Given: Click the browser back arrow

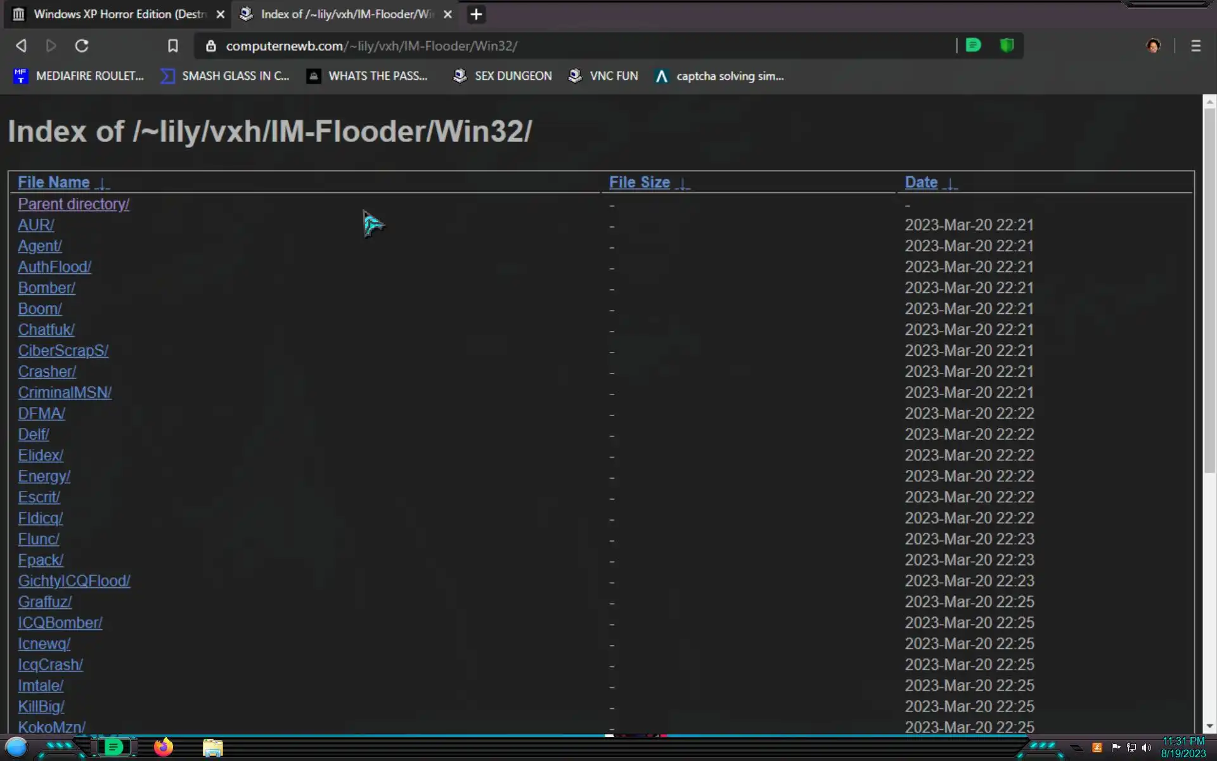Looking at the screenshot, I should (x=21, y=46).
